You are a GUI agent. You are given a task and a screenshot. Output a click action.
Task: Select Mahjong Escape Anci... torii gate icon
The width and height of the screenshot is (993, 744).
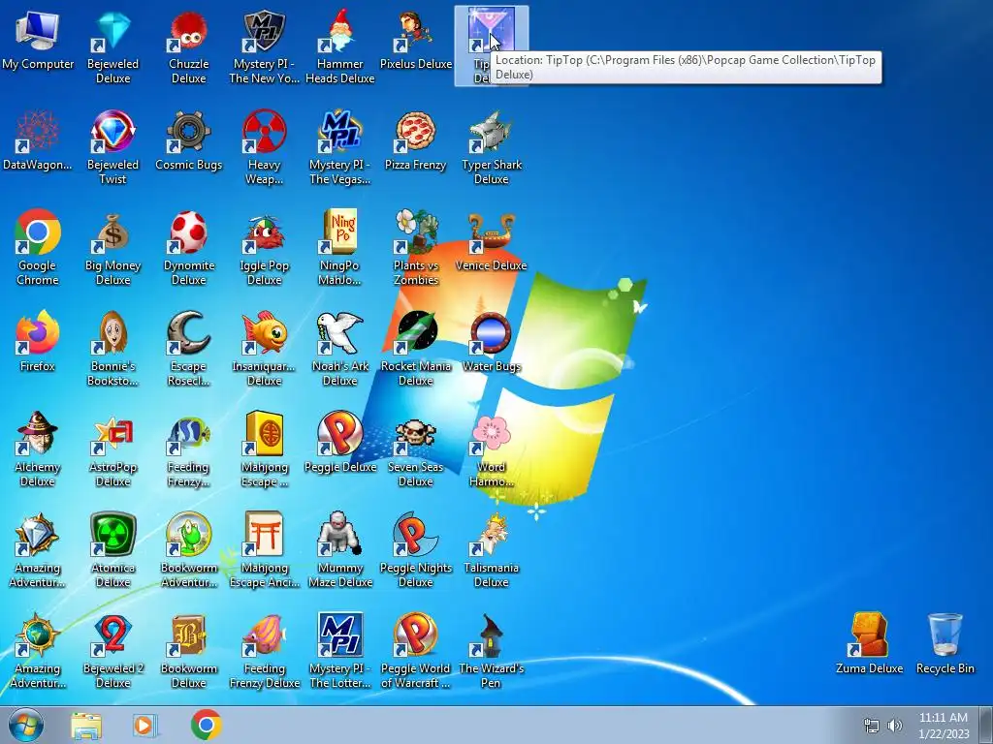click(x=264, y=534)
